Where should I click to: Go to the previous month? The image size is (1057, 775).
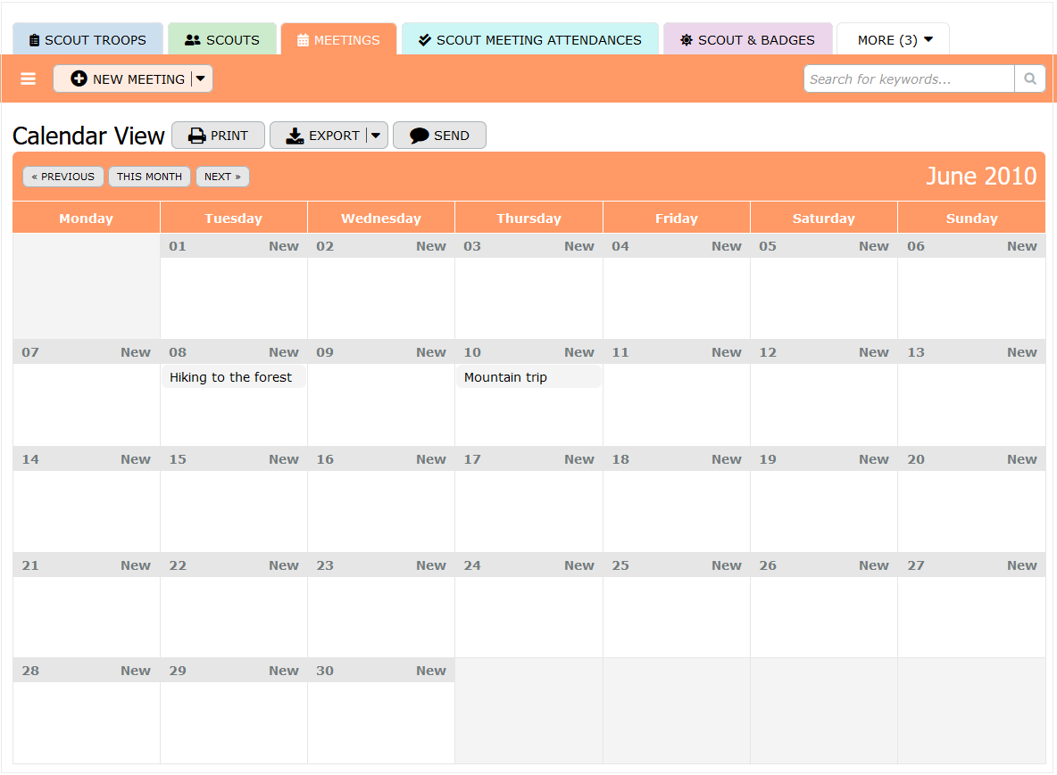[63, 177]
